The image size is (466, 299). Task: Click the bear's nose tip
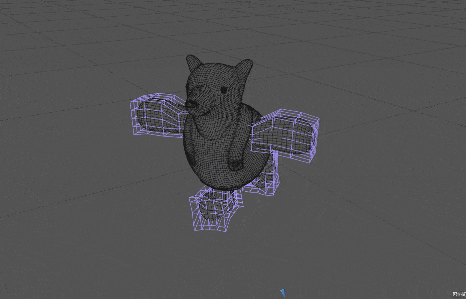pos(192,104)
